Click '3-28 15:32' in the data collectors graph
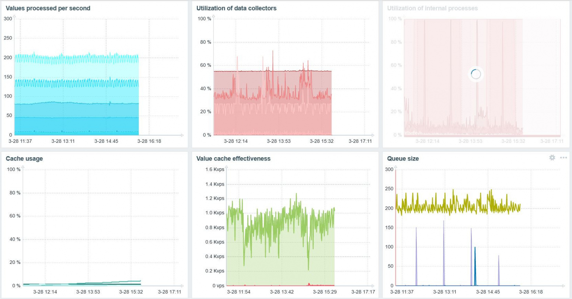Image resolution: width=572 pixels, height=299 pixels. 322,141
